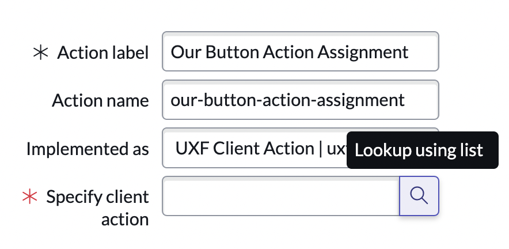Click the 'Action label' field label

tap(103, 53)
